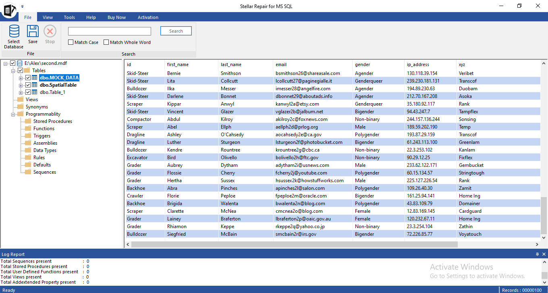Toggle the Match Case checkbox
548x293 pixels.
pyautogui.click(x=71, y=42)
